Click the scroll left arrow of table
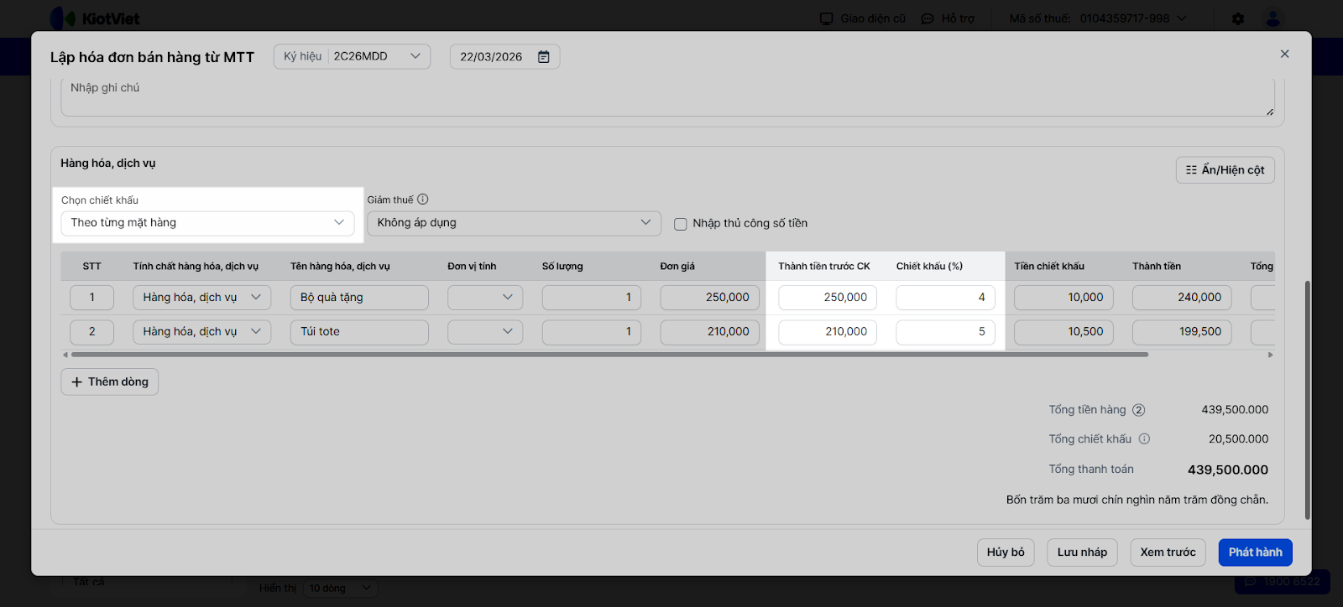The image size is (1343, 607). (65, 355)
